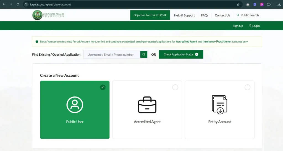This screenshot has width=283, height=151.
Task: Click the Accredited Agent briefcase icon
Action: pyautogui.click(x=147, y=105)
